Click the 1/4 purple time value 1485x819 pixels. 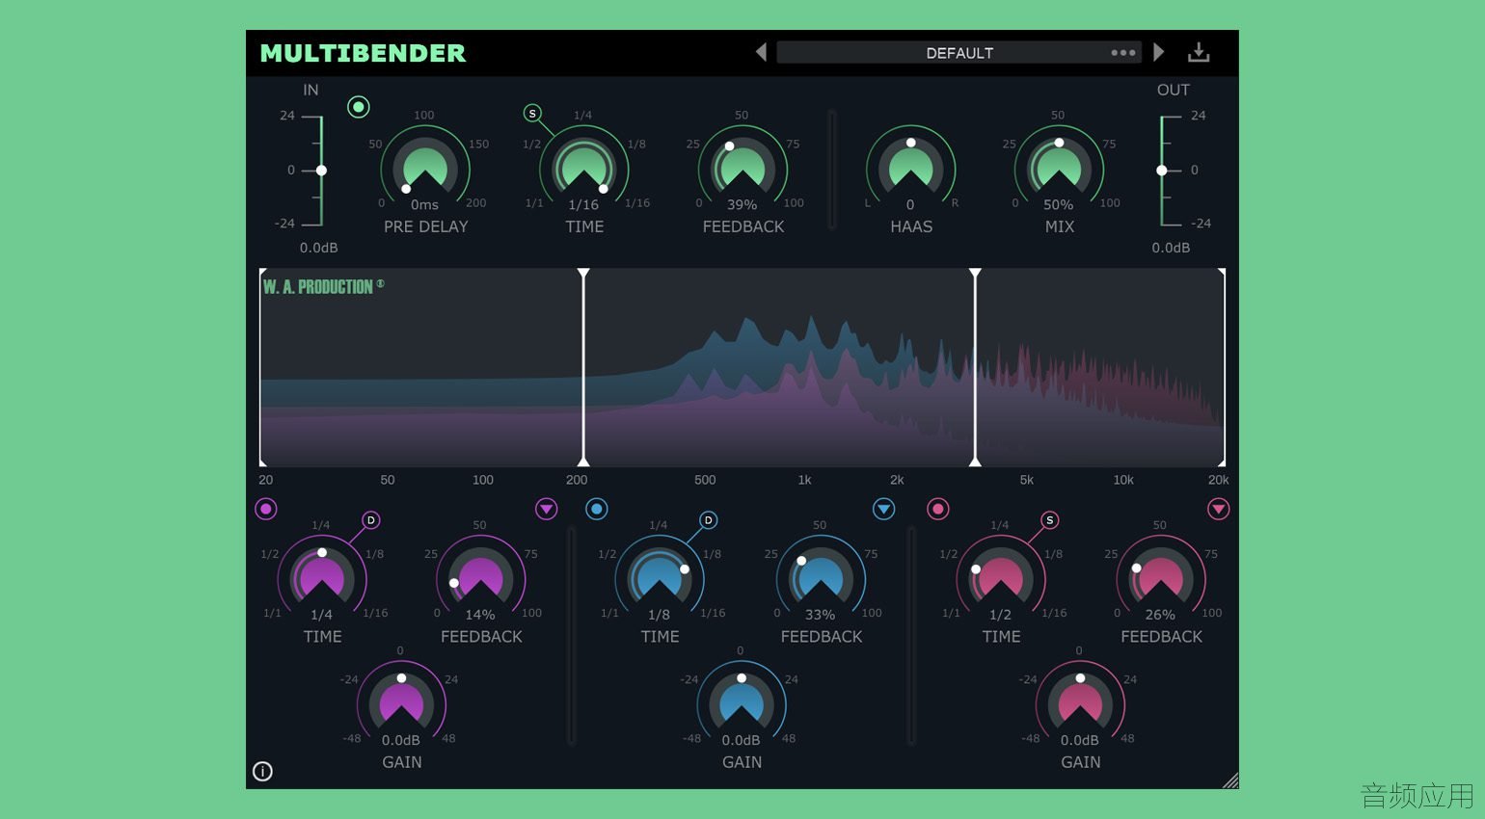321,615
